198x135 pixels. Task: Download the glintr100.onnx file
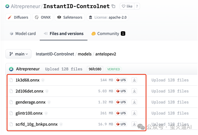tap(134, 113)
